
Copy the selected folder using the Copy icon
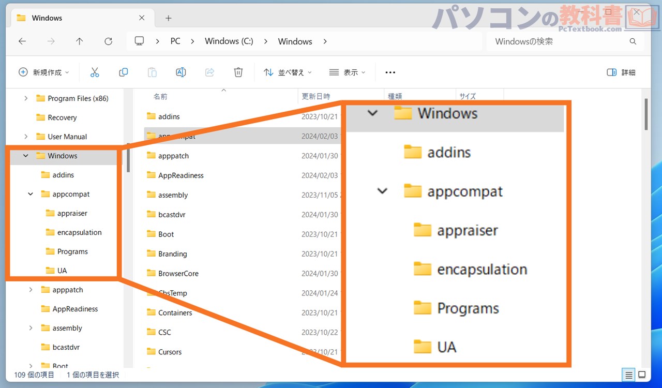click(123, 72)
